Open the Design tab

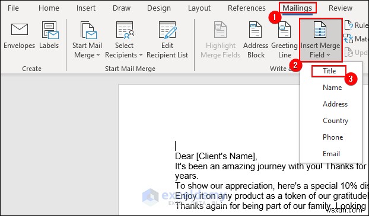(x=159, y=8)
